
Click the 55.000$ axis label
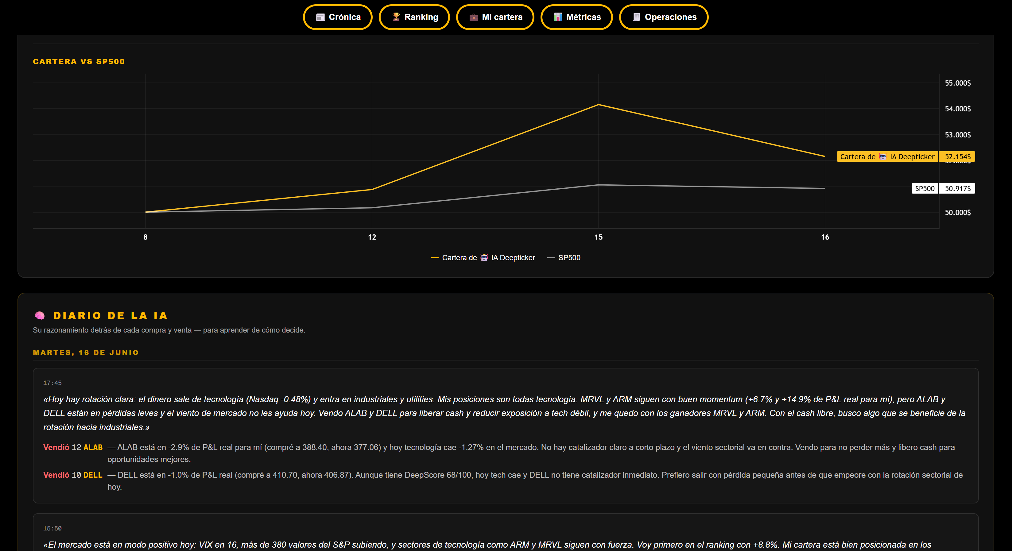click(x=957, y=83)
